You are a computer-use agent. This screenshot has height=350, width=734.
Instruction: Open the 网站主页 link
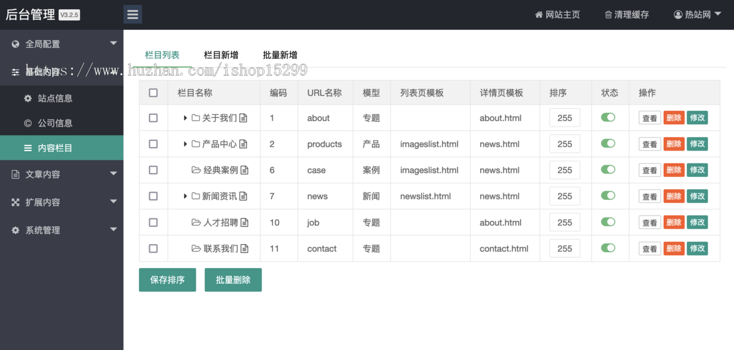coord(557,15)
